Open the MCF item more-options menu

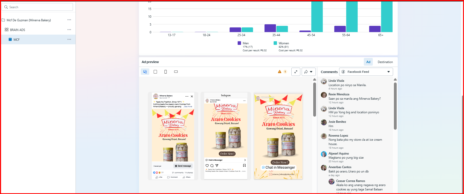pyautogui.click(x=69, y=39)
